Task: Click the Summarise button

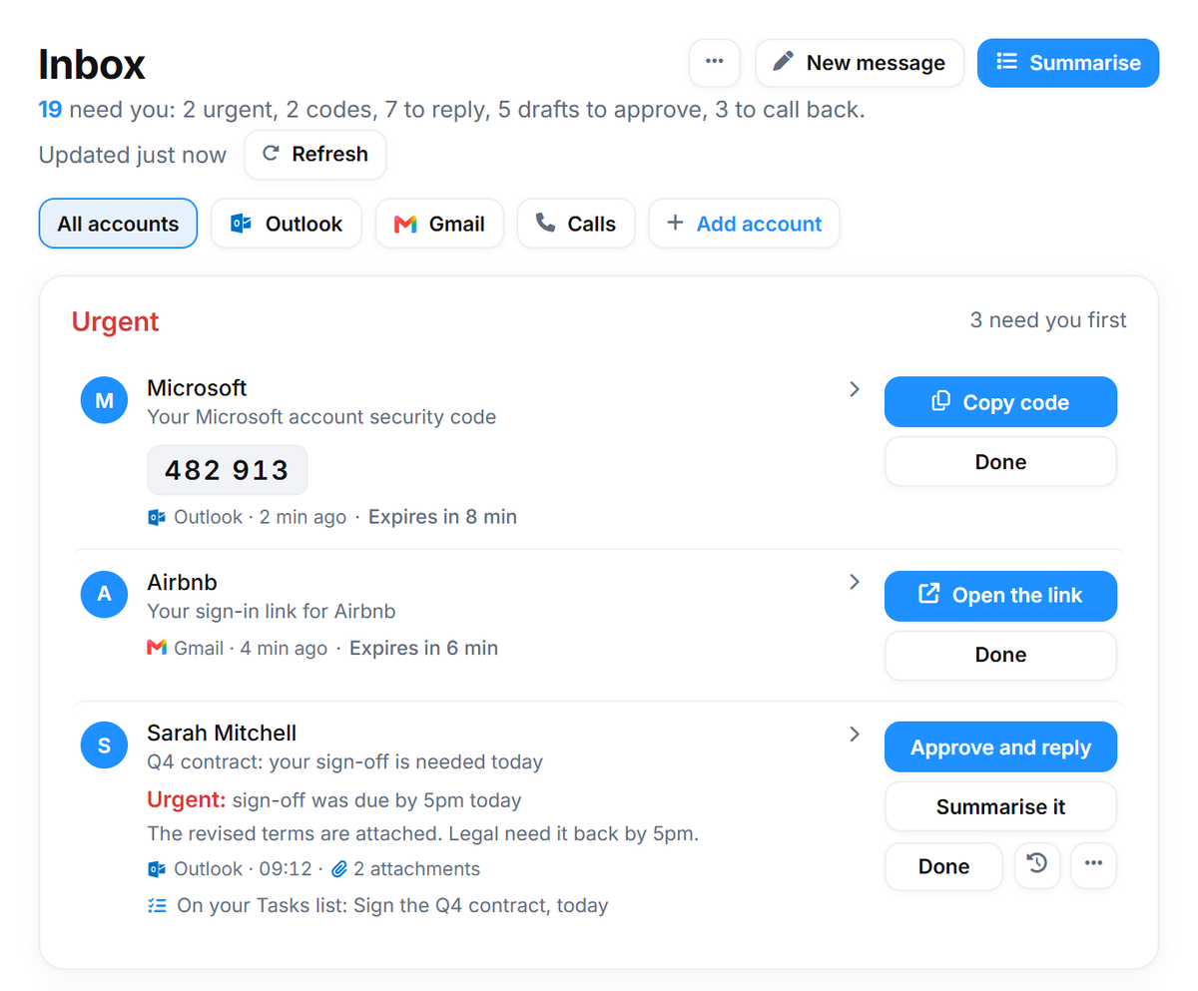Action: [1068, 63]
